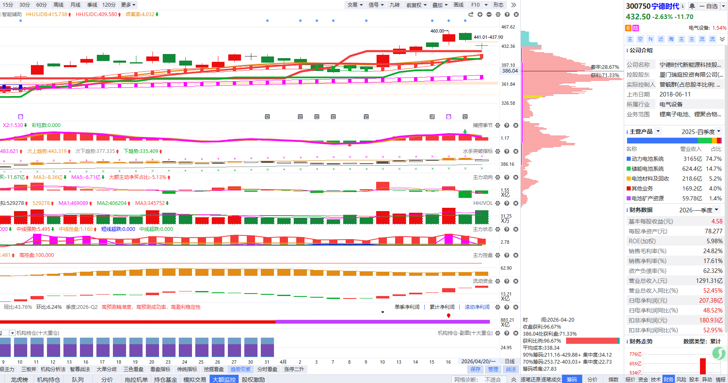Screen dimensions: 728x383
Task: Close the HHJVOL indicator panel
Action: point(516,203)
